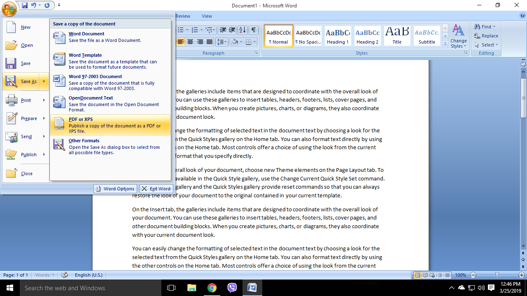Apply the Heading 1 style
This screenshot has width=527, height=296.
338,36
